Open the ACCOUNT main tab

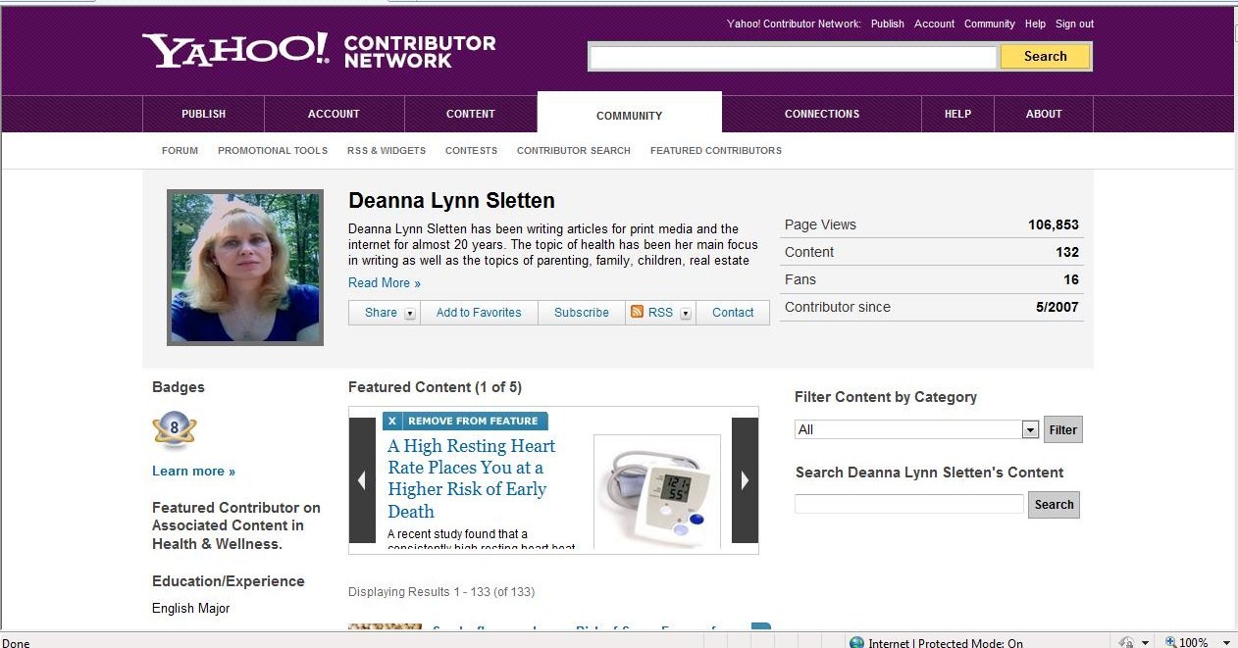(x=334, y=114)
